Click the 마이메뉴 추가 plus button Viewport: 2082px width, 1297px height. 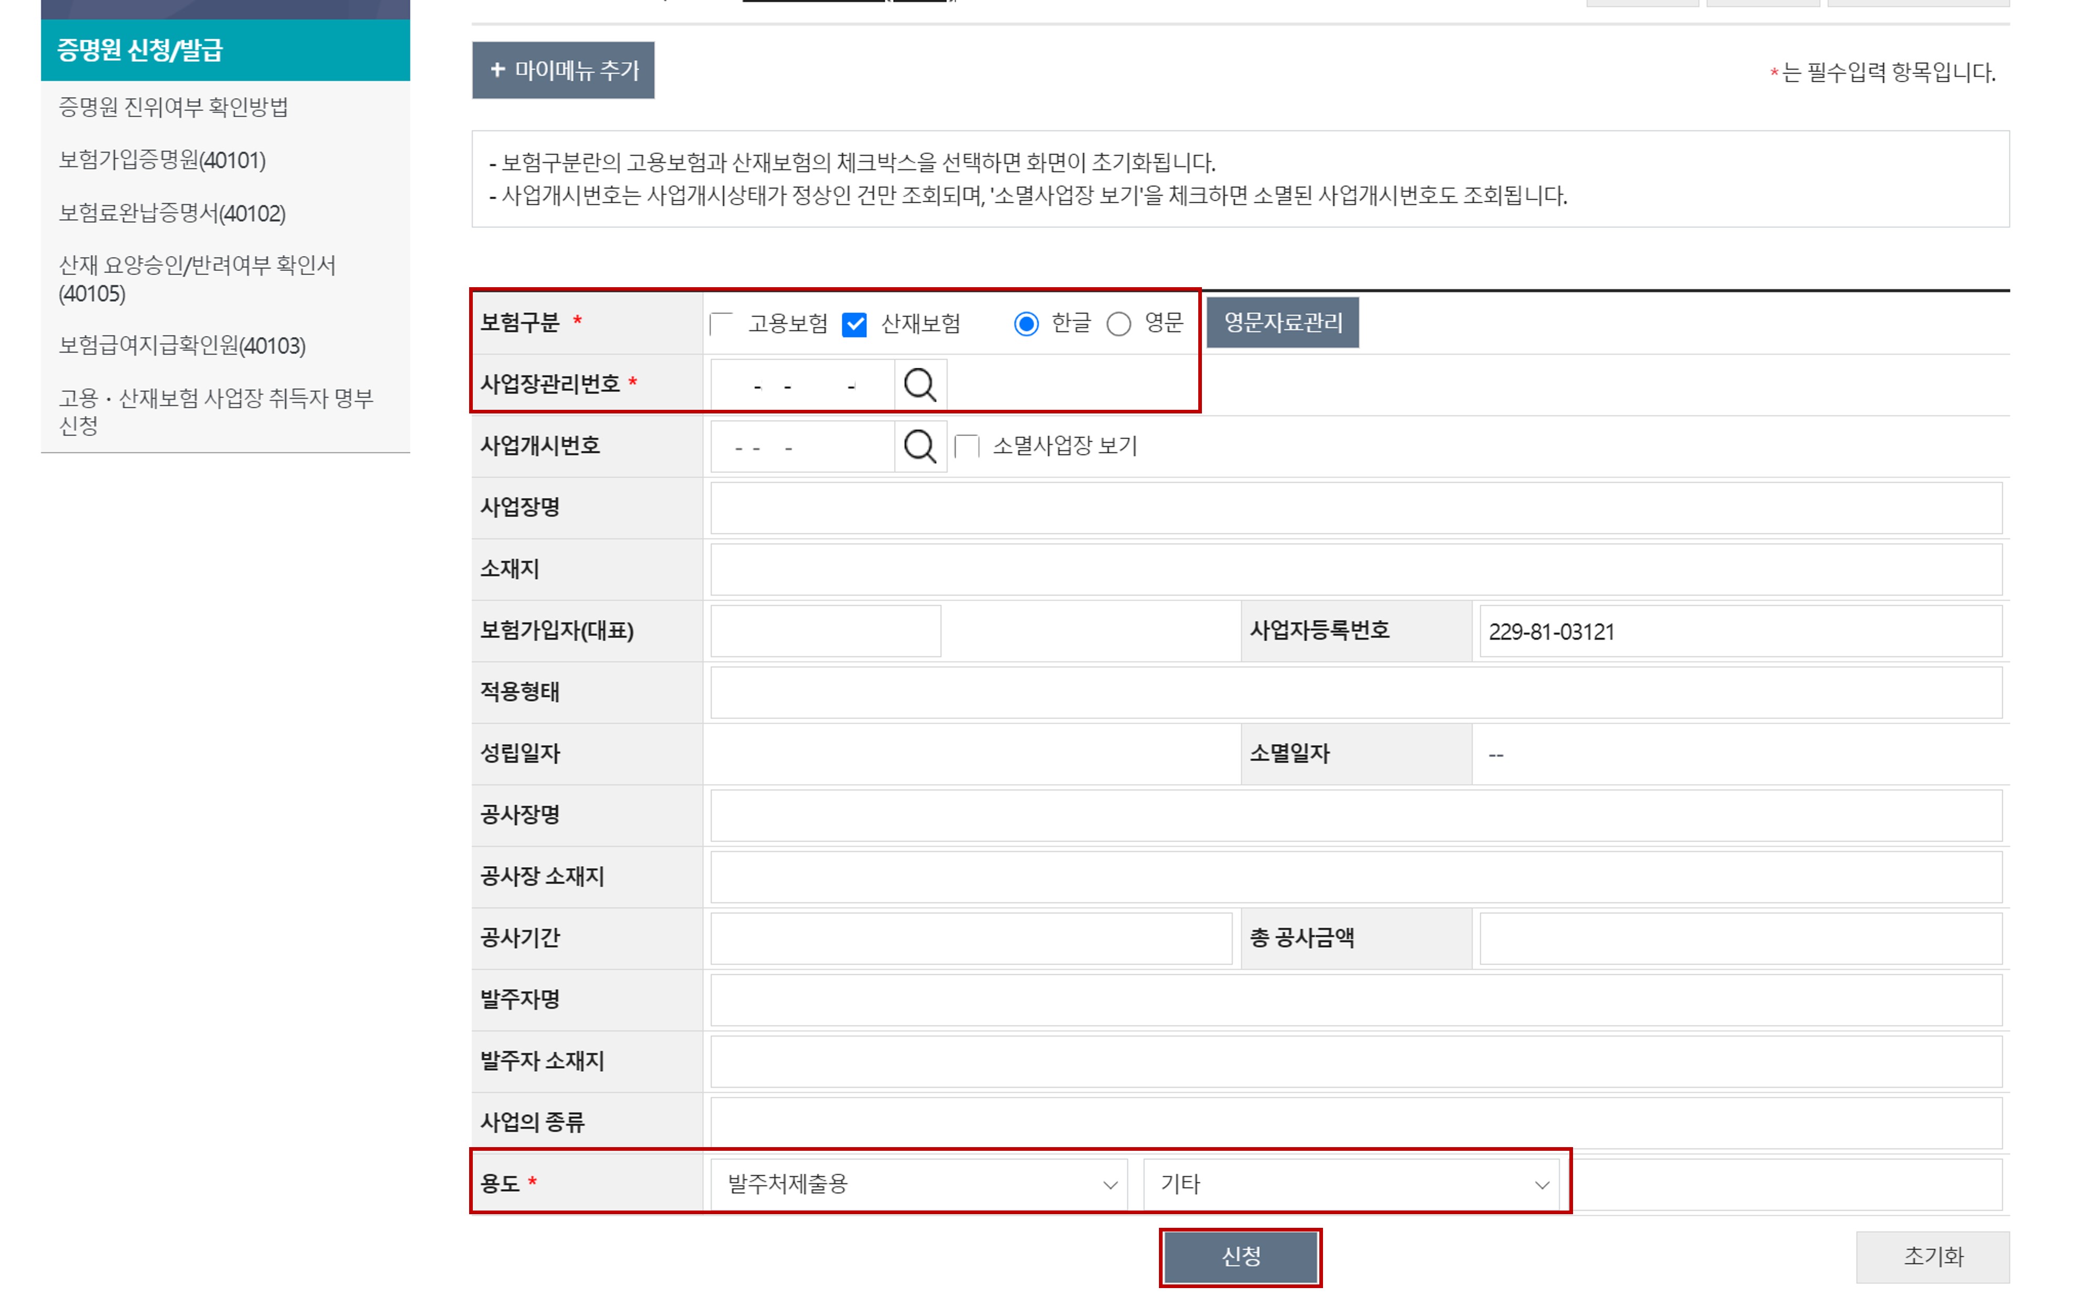tap(563, 70)
